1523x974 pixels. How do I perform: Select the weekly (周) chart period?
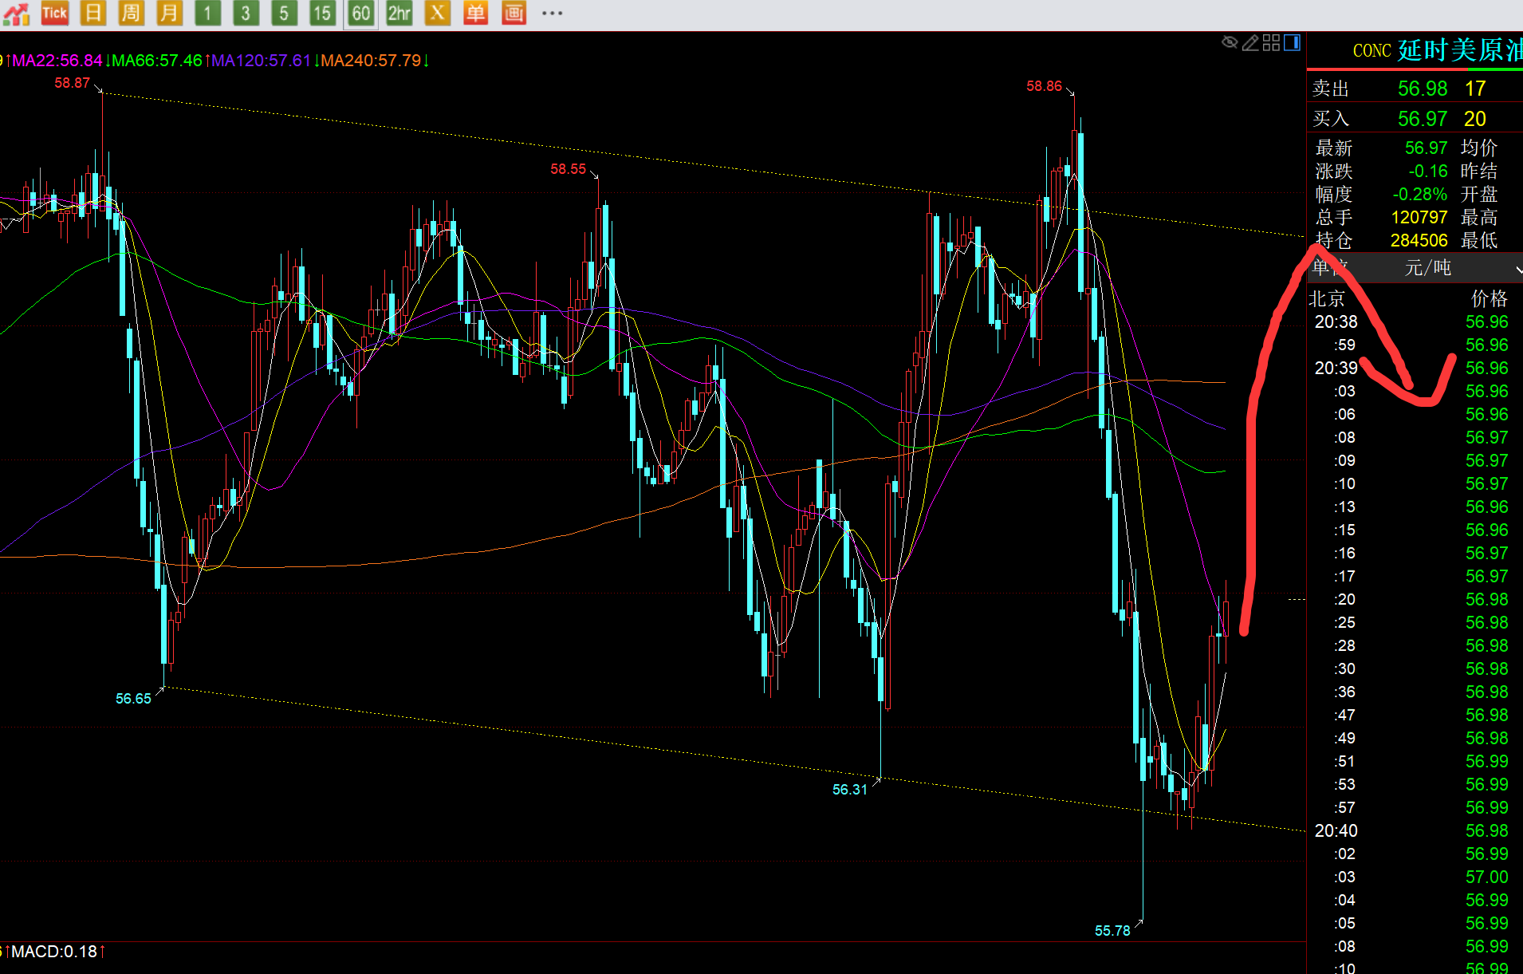coord(131,14)
